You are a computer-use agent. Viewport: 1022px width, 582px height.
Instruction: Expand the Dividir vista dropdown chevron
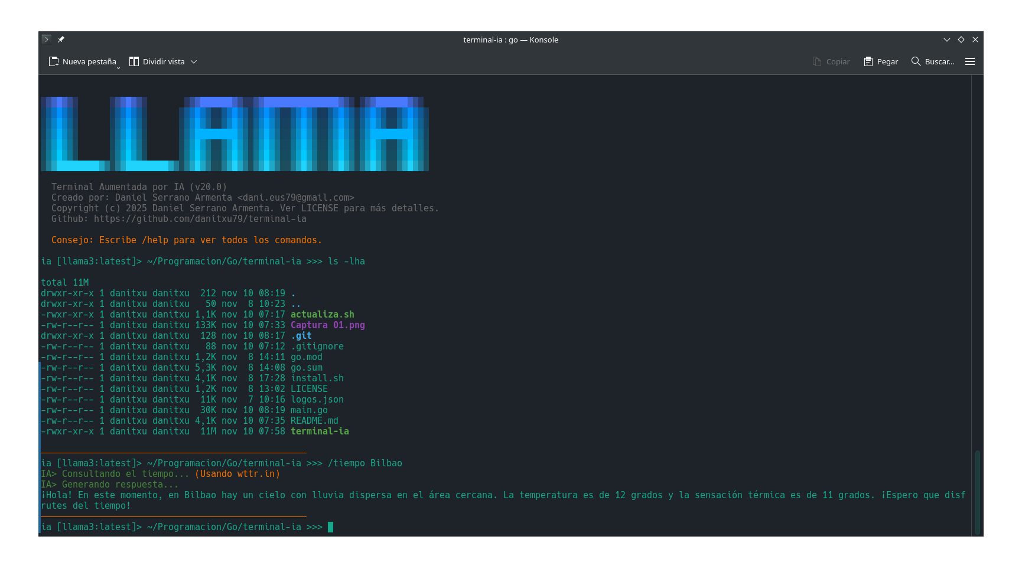(x=195, y=61)
